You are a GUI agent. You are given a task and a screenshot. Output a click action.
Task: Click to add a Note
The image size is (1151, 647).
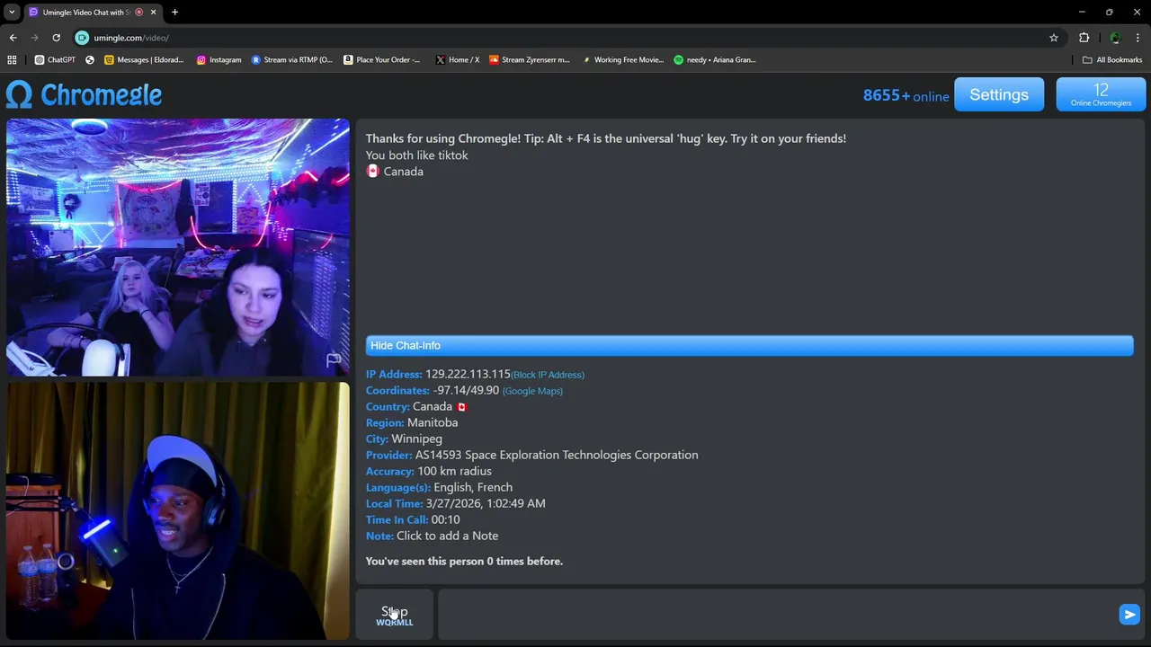(447, 536)
